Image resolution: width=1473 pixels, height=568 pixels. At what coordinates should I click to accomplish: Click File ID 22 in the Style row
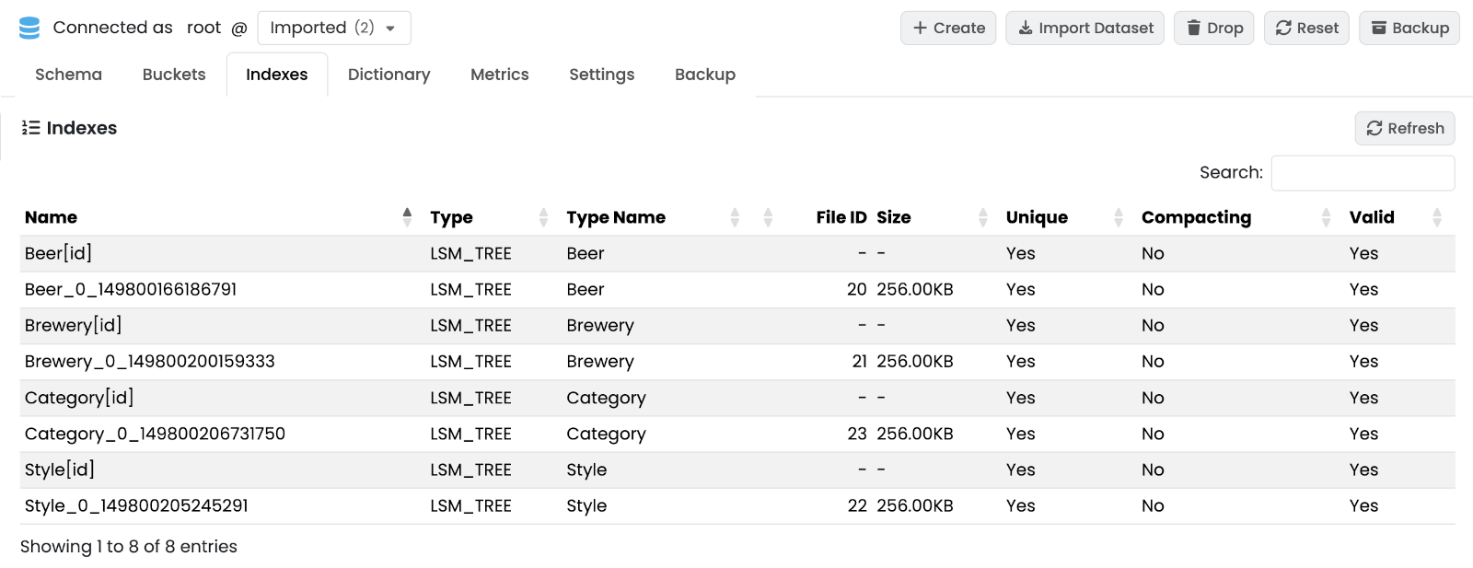point(857,505)
